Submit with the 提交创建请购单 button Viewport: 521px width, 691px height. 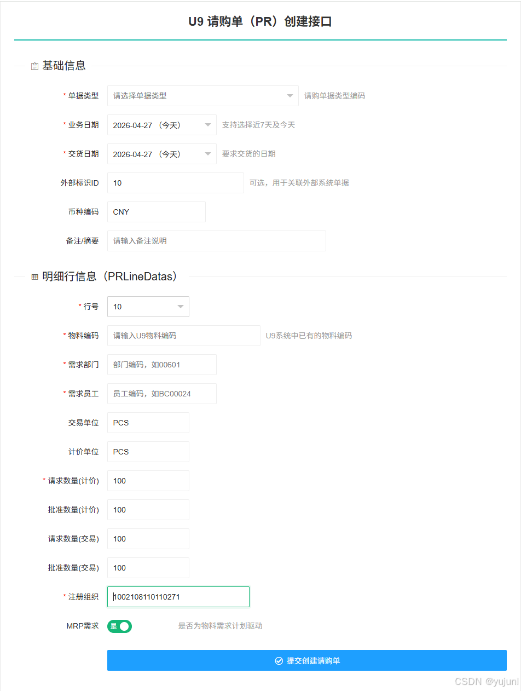[x=307, y=660]
